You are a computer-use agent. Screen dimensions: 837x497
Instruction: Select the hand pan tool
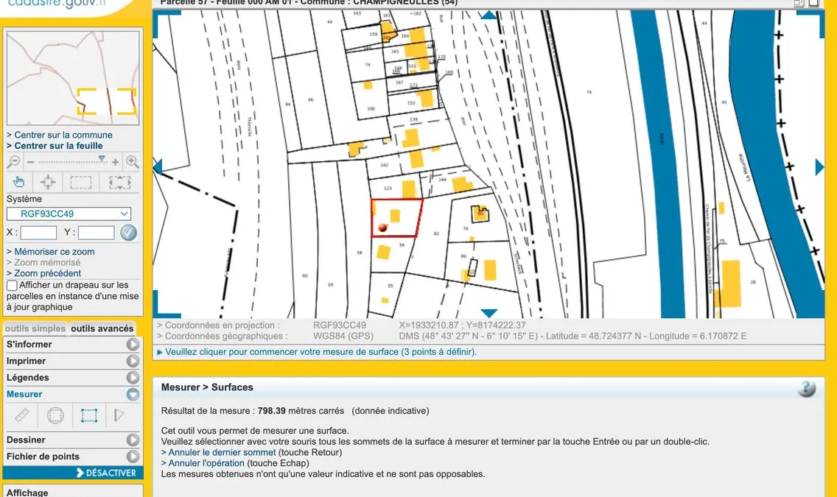pos(18,183)
